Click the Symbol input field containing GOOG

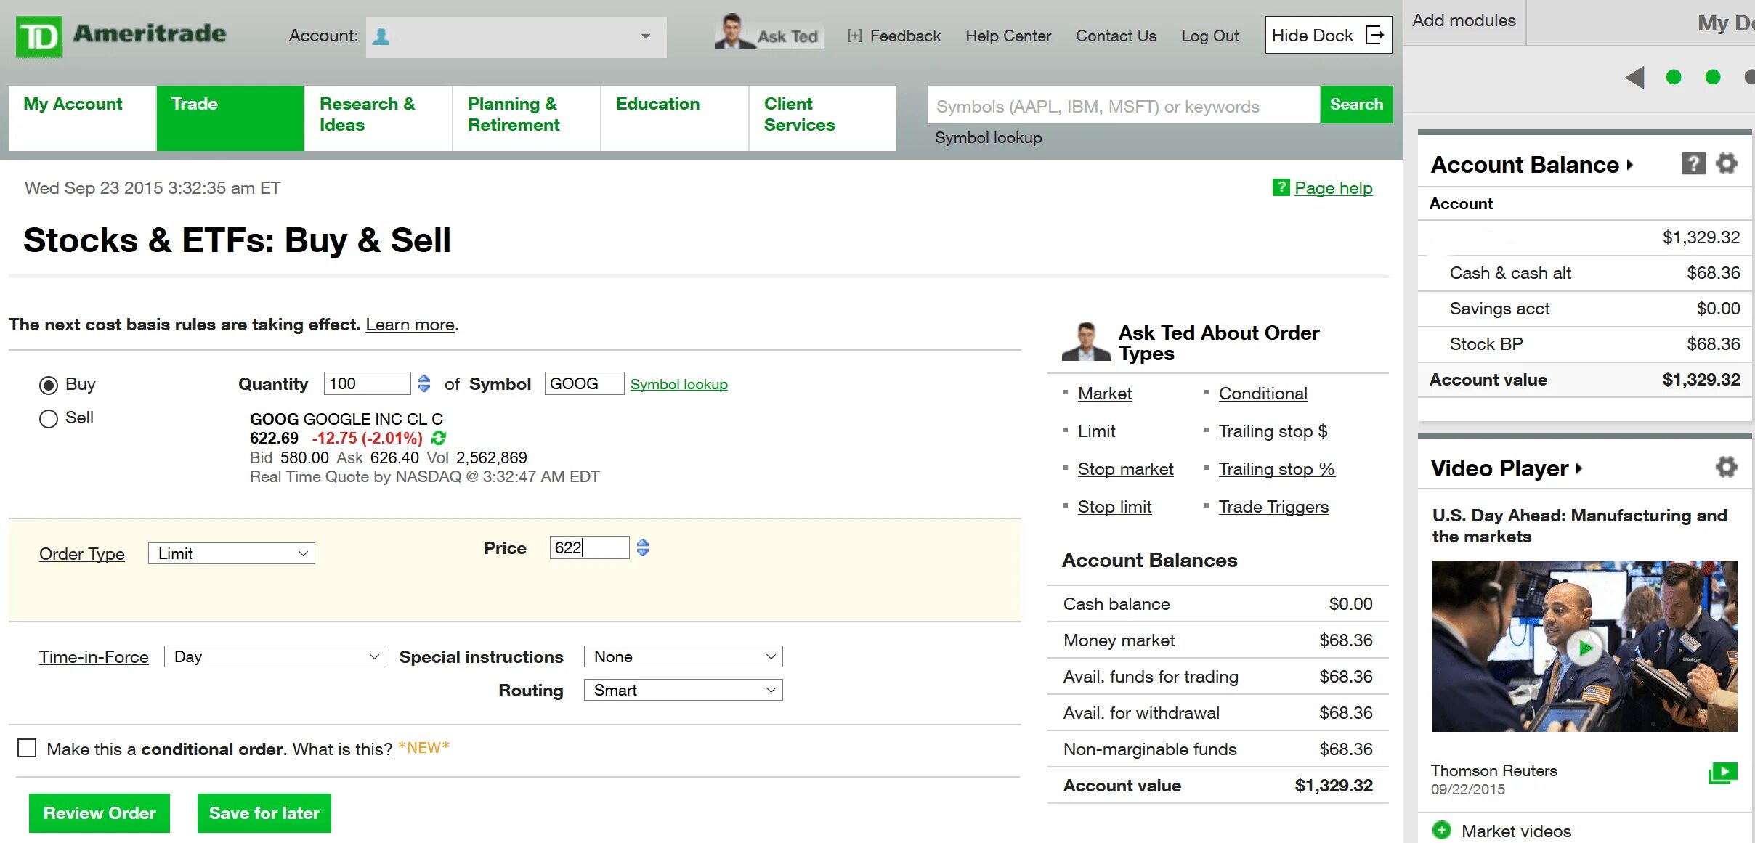(x=584, y=383)
